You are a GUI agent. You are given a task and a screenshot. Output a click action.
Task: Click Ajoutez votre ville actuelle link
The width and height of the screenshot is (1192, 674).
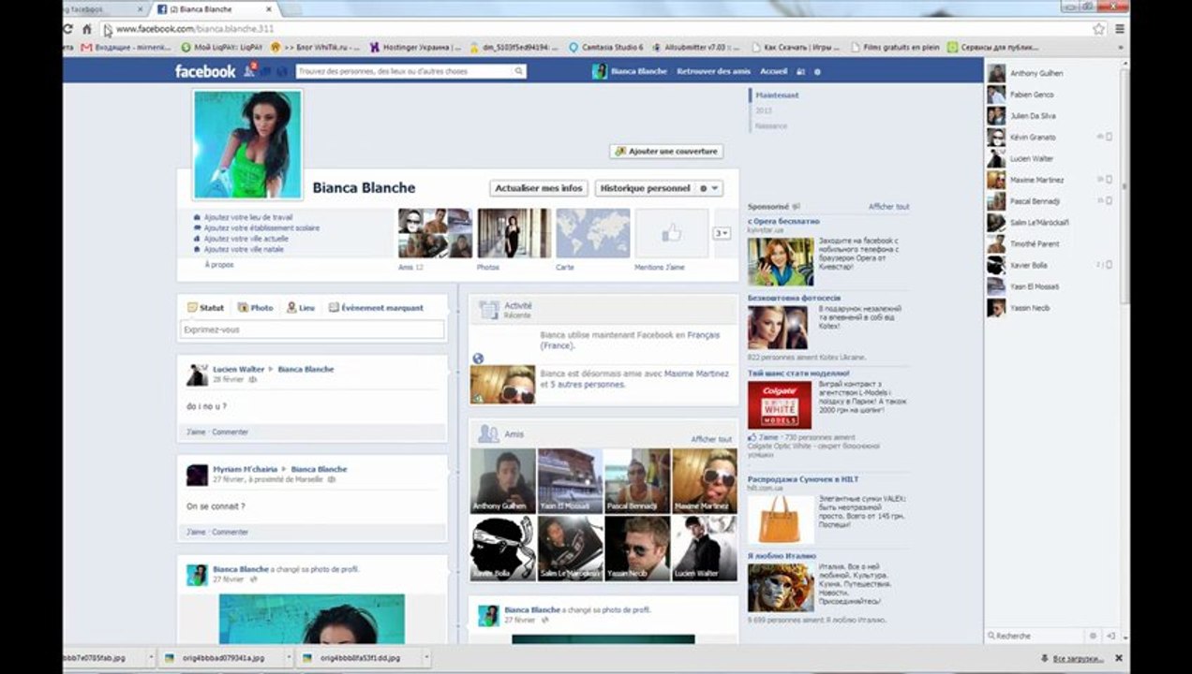246,239
